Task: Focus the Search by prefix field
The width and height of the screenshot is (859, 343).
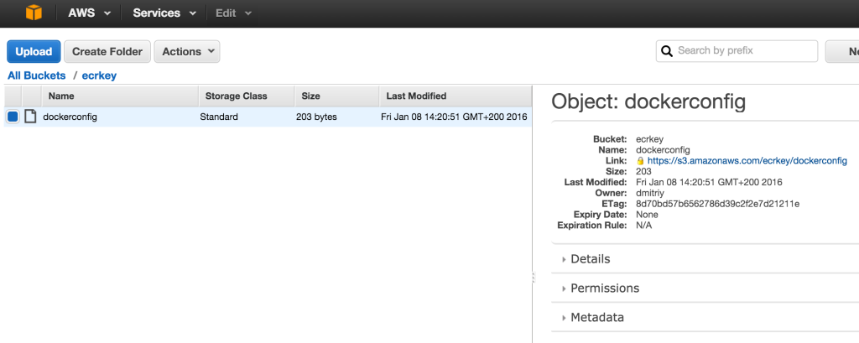Action: click(737, 51)
